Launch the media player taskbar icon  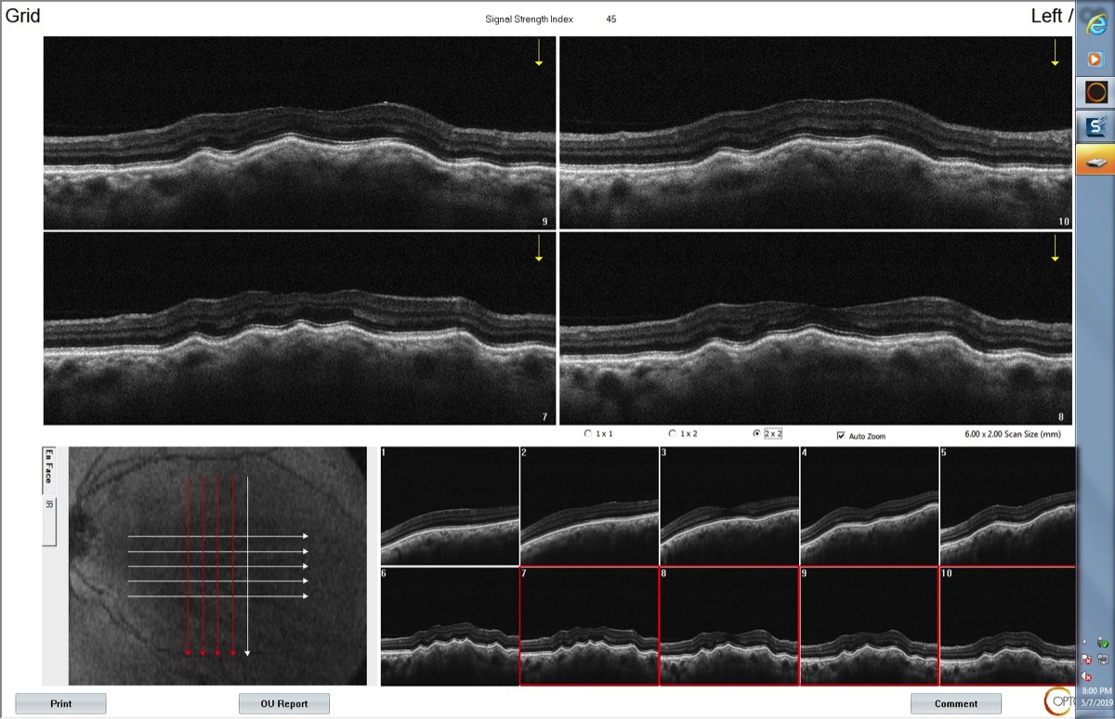coord(1095,59)
